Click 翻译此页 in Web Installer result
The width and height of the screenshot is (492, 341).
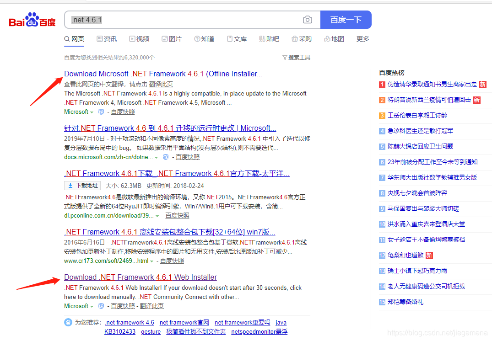(x=151, y=306)
